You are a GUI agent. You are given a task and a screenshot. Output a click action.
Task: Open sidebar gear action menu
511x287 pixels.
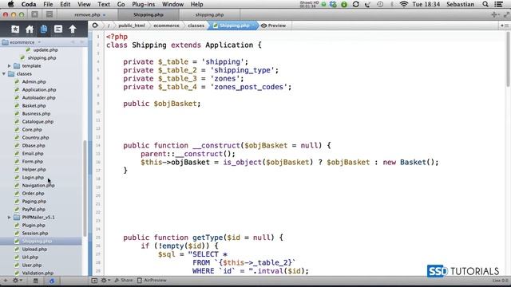pyautogui.click(x=17, y=281)
